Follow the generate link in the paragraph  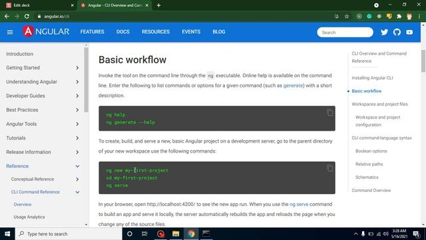[293, 85]
